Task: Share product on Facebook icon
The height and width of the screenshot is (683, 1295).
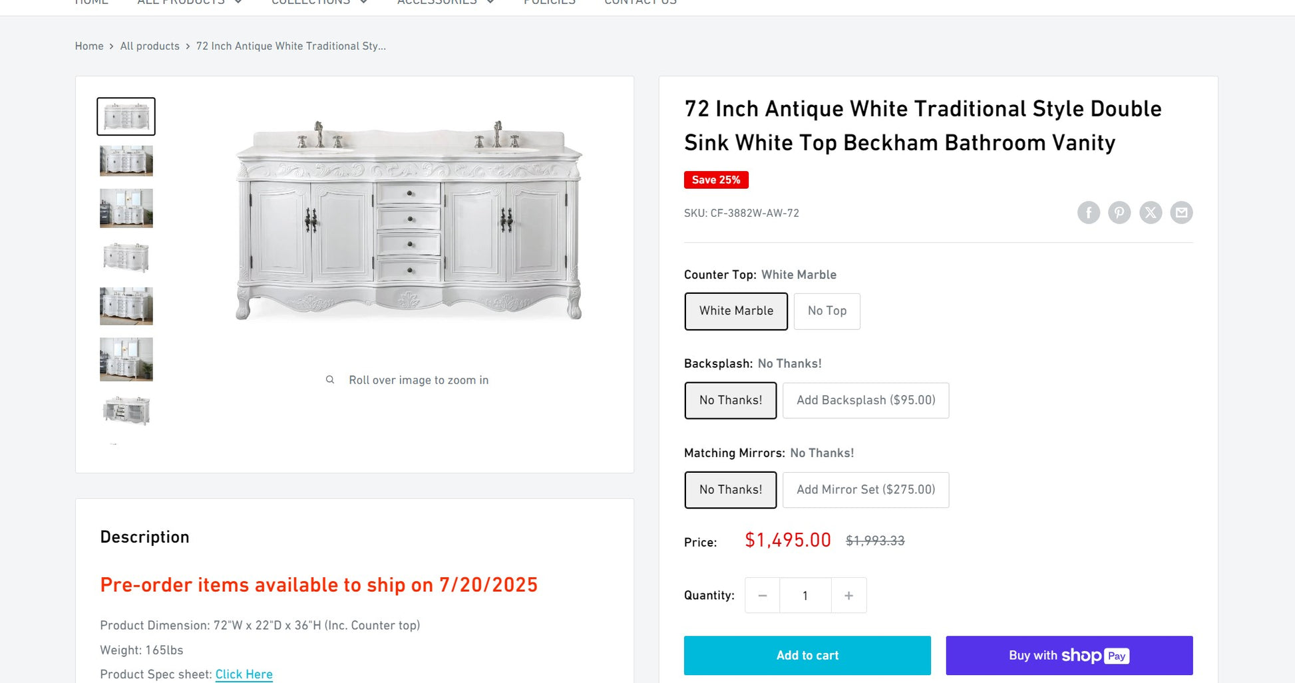Action: (x=1088, y=213)
